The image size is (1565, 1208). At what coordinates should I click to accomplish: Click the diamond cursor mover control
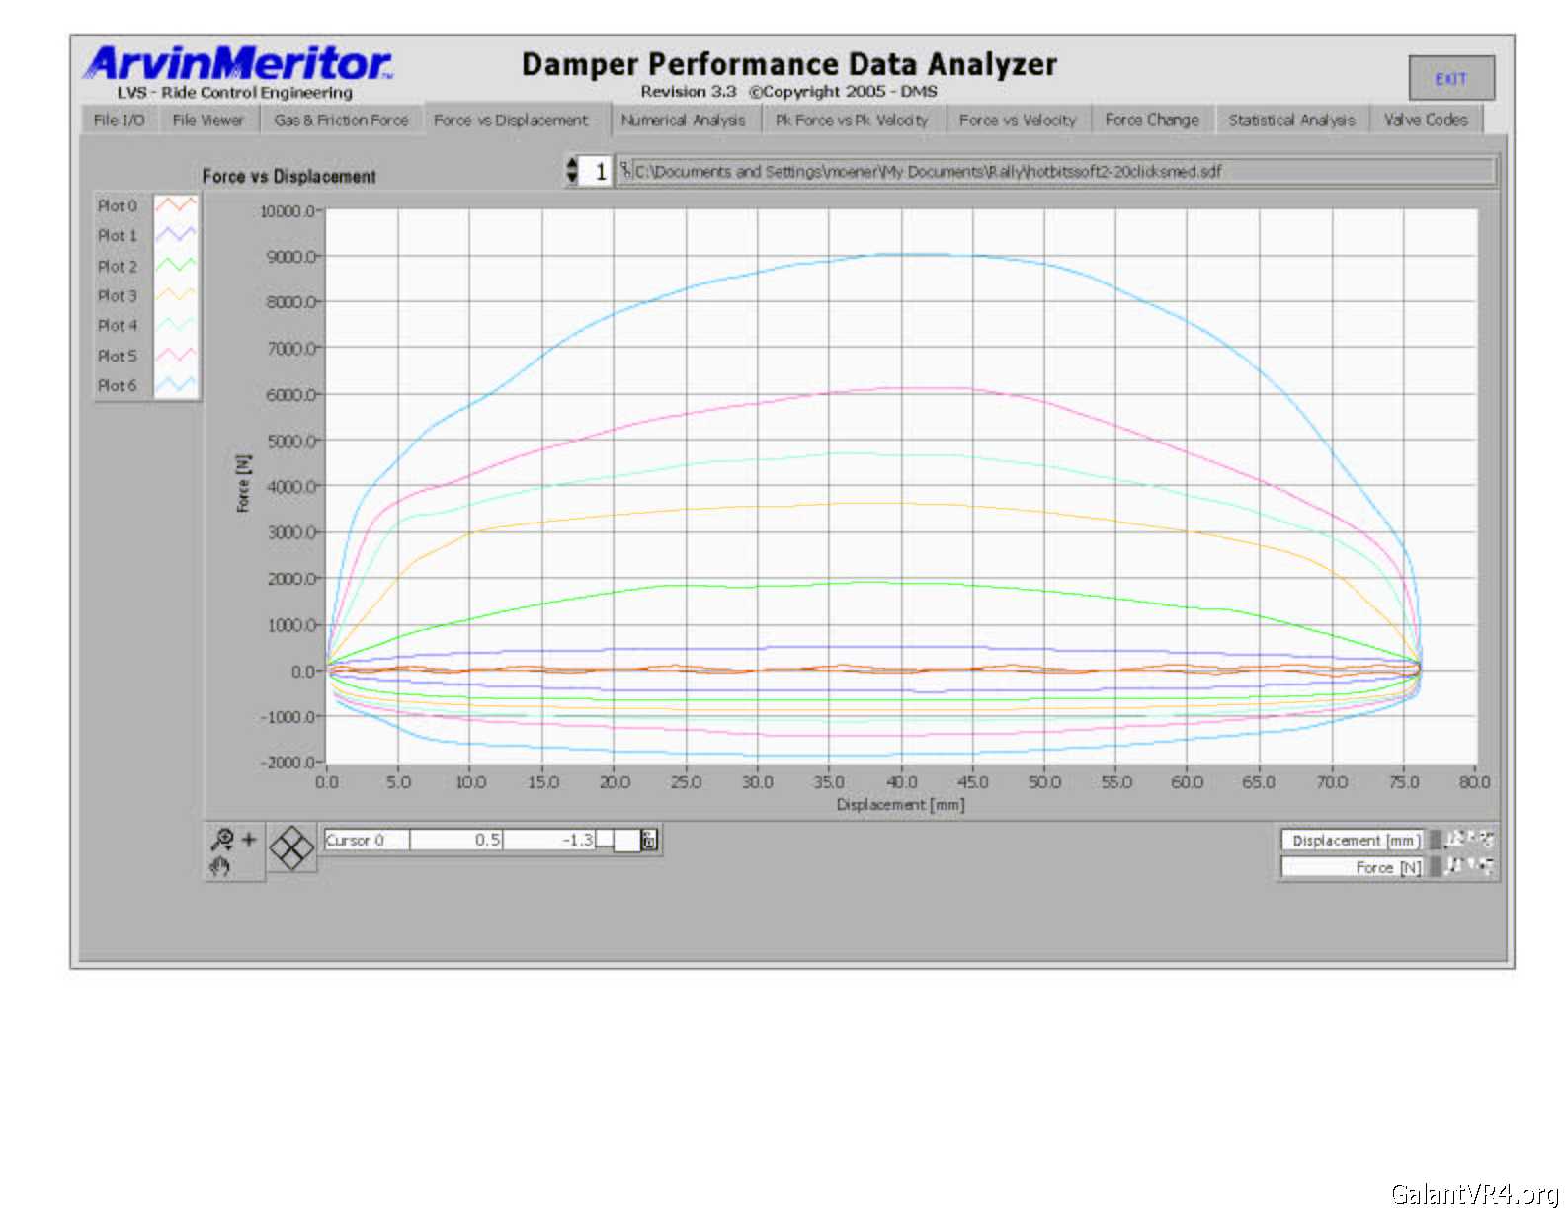point(291,848)
